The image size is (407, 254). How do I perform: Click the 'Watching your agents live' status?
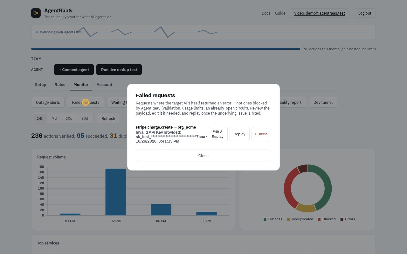tap(61, 32)
